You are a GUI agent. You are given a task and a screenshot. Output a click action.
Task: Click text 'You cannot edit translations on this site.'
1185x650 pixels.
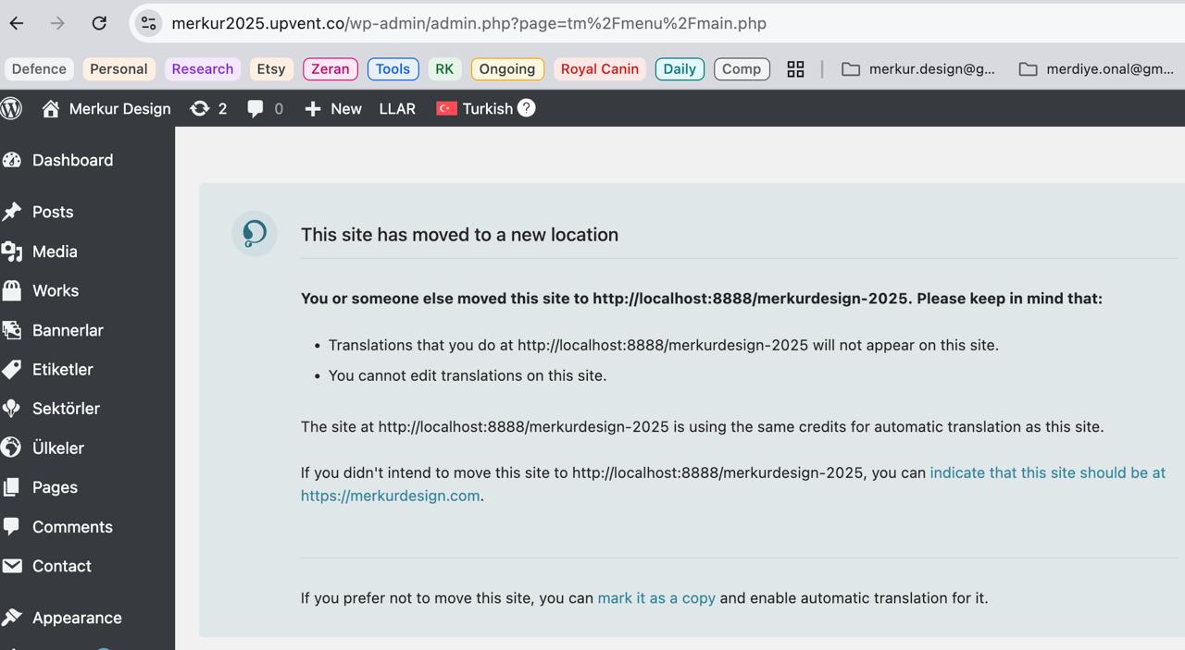(468, 375)
